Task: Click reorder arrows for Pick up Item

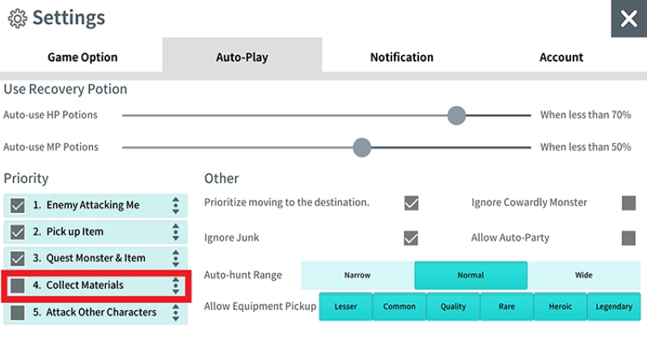Action: click(175, 232)
